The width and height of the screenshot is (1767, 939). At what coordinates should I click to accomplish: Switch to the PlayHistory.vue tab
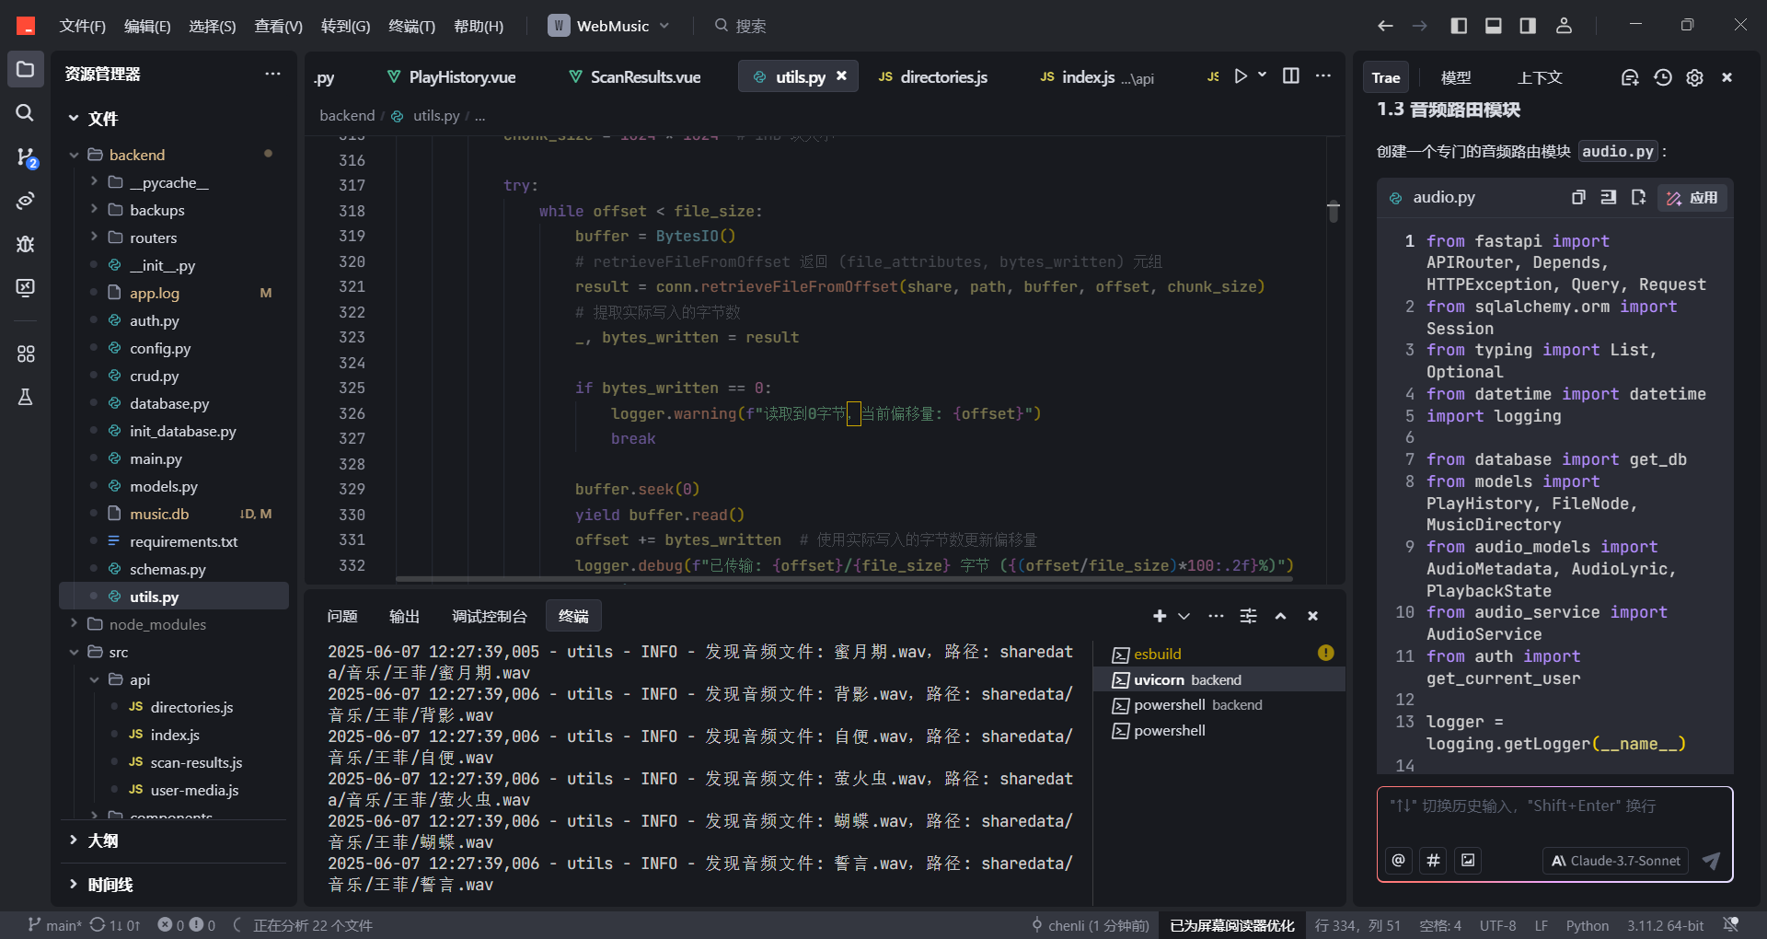(x=452, y=77)
